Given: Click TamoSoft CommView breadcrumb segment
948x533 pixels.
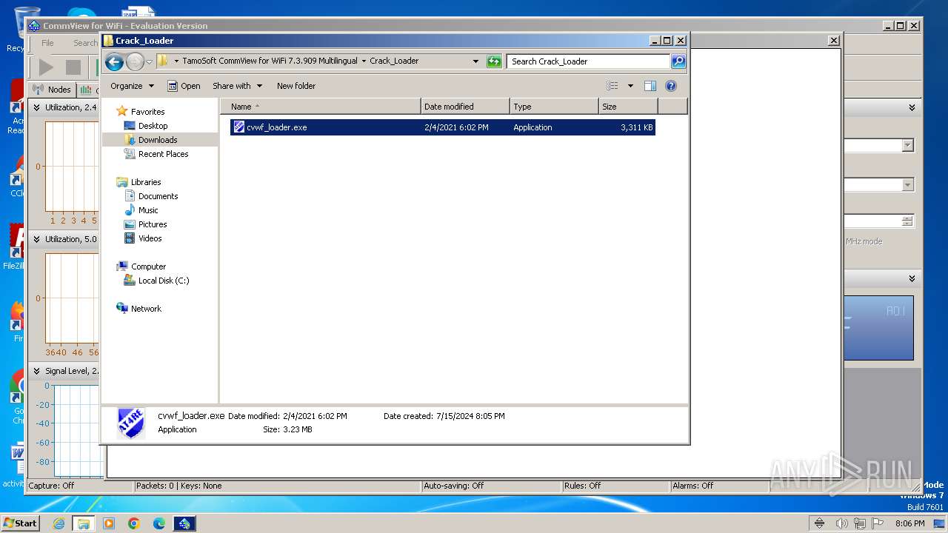Looking at the screenshot, I should pyautogui.click(x=270, y=61).
